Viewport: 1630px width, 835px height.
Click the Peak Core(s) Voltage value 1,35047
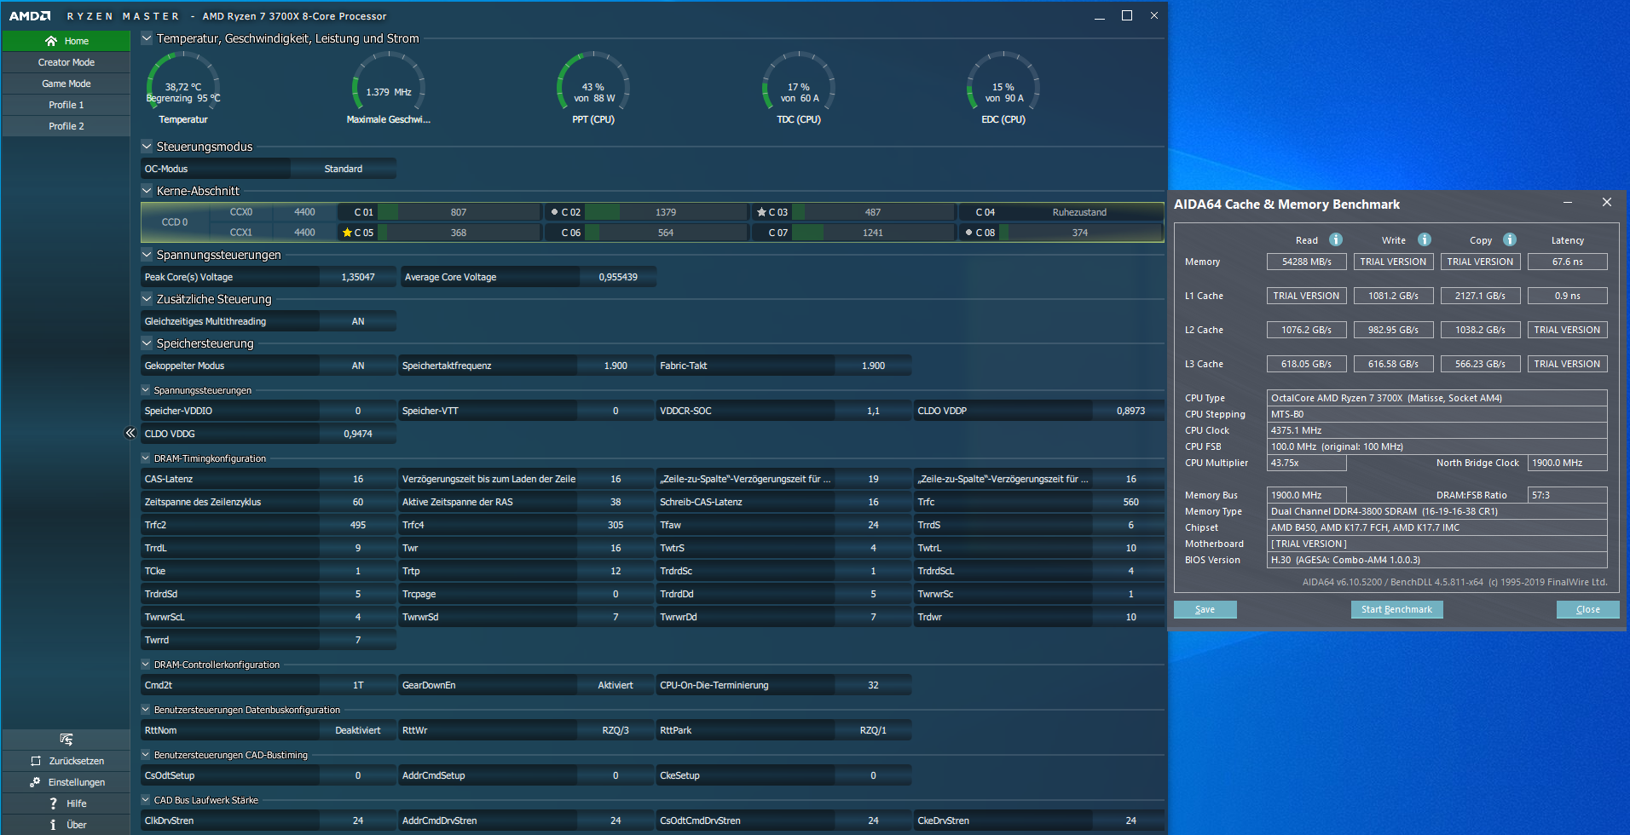358,277
